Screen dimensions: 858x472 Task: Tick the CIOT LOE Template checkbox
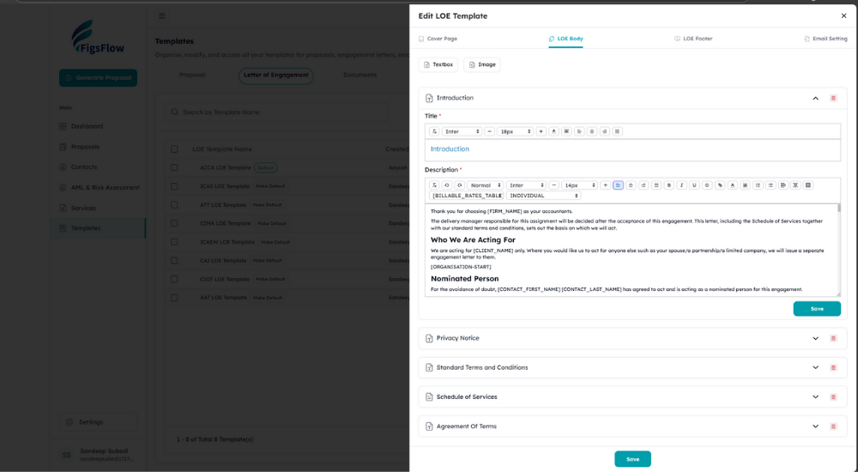coord(174,279)
